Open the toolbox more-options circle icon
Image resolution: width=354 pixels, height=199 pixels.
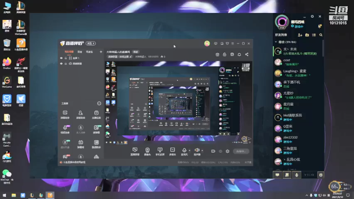point(99,103)
